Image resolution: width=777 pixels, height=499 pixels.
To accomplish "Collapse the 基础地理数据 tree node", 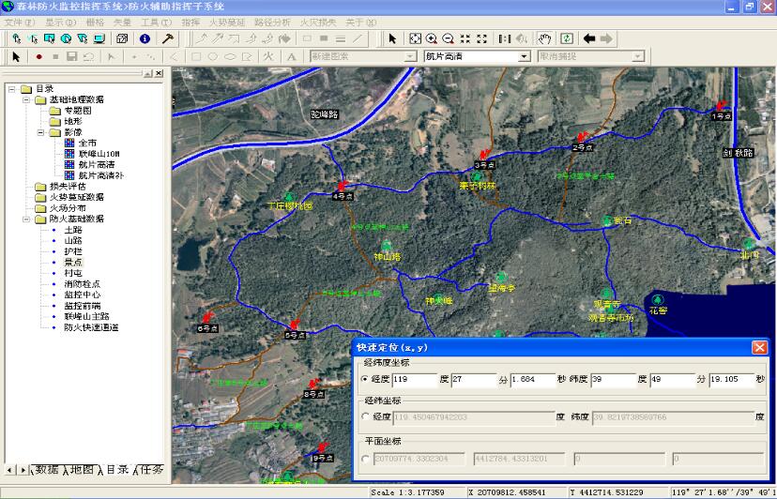I will click(25, 99).
